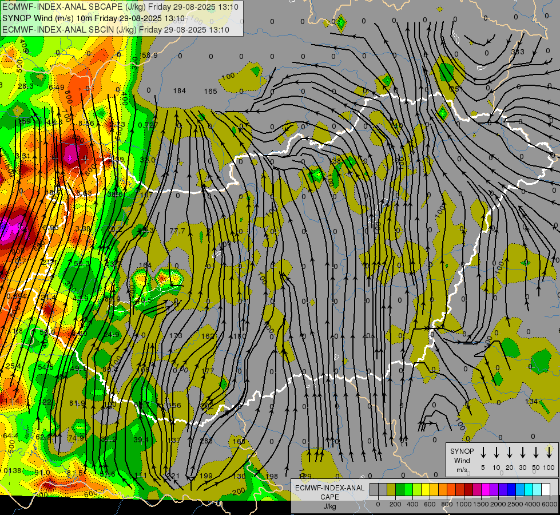
Task: Click the map value 134
Action: (531, 401)
